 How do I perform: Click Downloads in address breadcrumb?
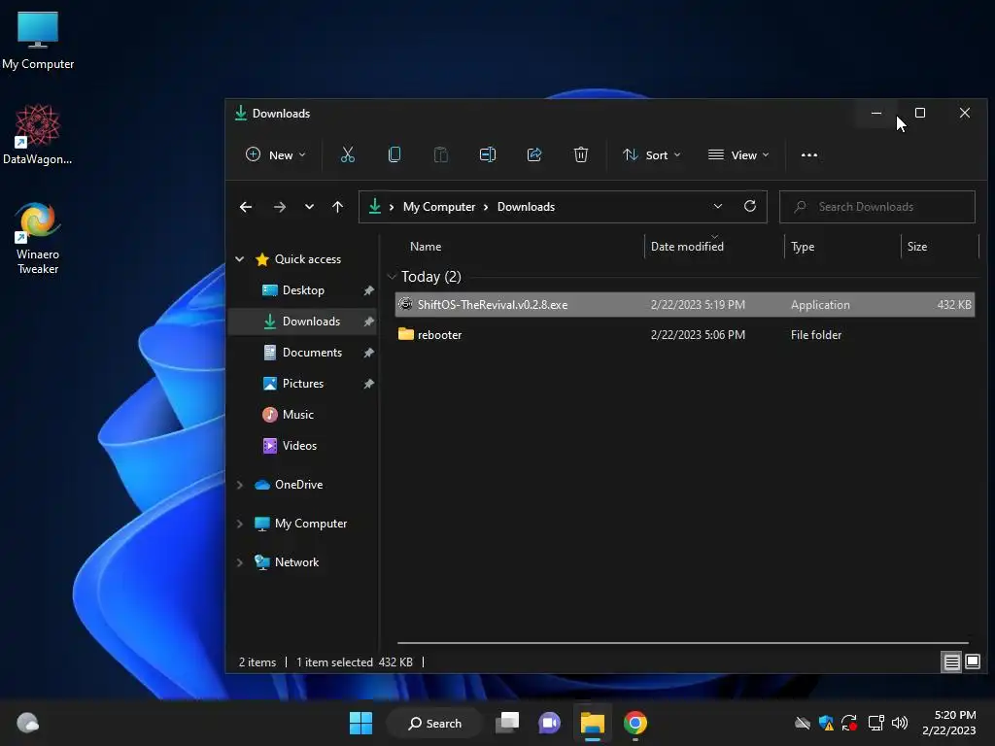click(x=526, y=207)
